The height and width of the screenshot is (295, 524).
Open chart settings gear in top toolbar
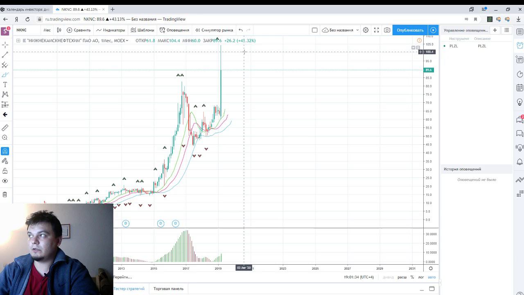(x=366, y=30)
